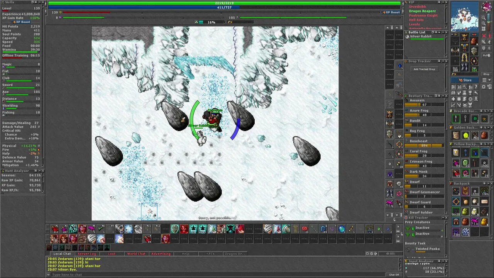Click the minimap compass rose
494x278 pixels.
487,7
